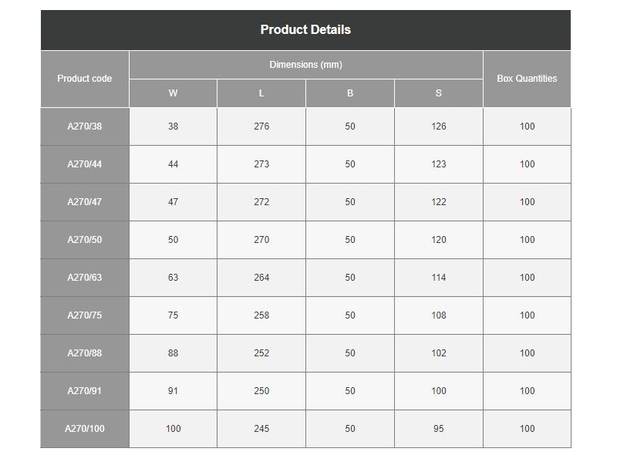617x462 pixels.
Task: Click the L value 276 cell
Action: click(x=261, y=126)
